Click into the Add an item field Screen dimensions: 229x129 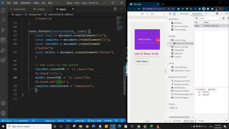[146, 39]
